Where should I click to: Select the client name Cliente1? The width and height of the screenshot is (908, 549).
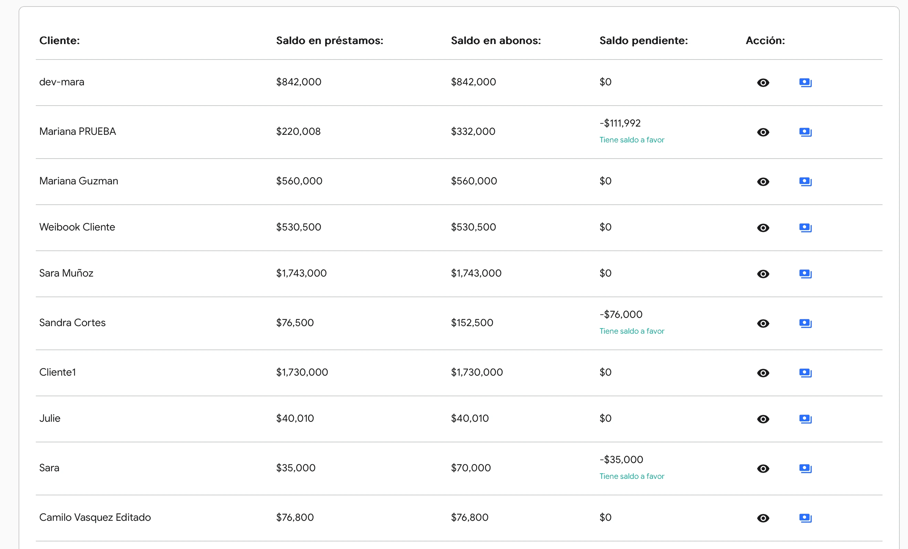[57, 372]
